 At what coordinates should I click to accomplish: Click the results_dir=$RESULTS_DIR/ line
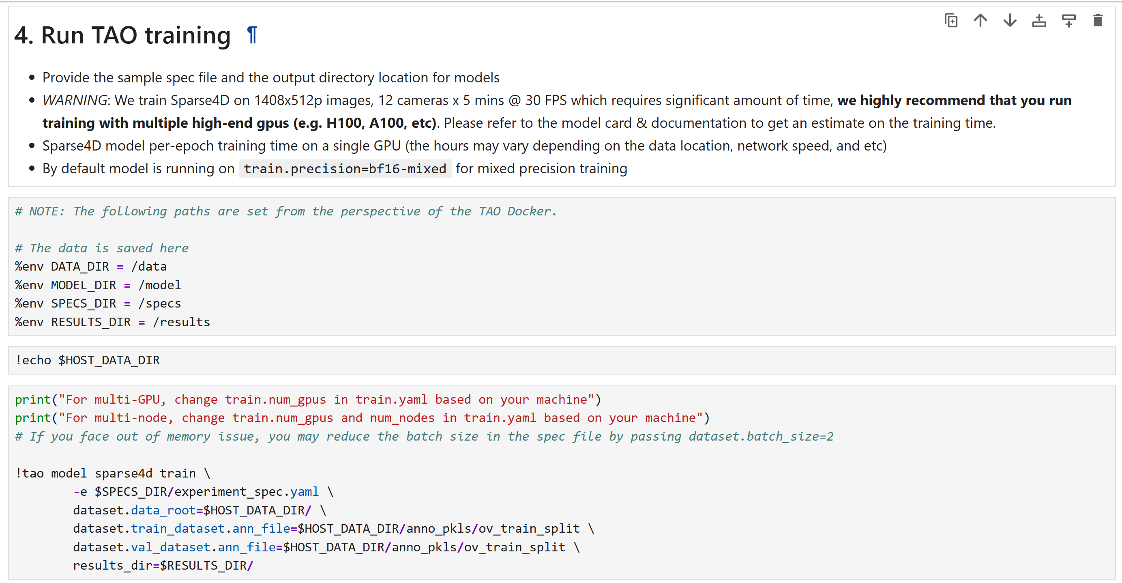tap(163, 566)
